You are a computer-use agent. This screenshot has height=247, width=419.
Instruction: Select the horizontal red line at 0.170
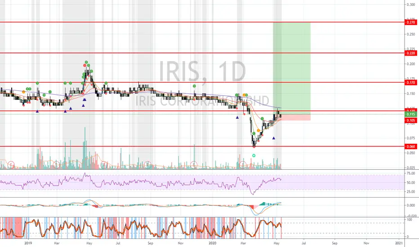(202, 82)
